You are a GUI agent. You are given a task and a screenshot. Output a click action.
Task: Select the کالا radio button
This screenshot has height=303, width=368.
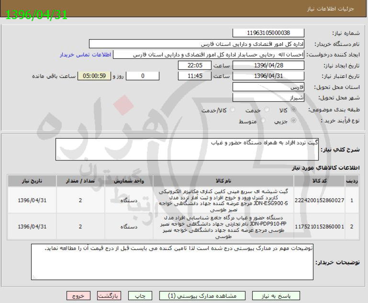click(293, 109)
